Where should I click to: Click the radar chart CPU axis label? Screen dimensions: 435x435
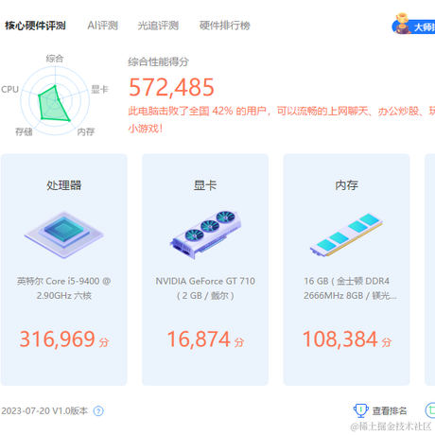coord(9,89)
